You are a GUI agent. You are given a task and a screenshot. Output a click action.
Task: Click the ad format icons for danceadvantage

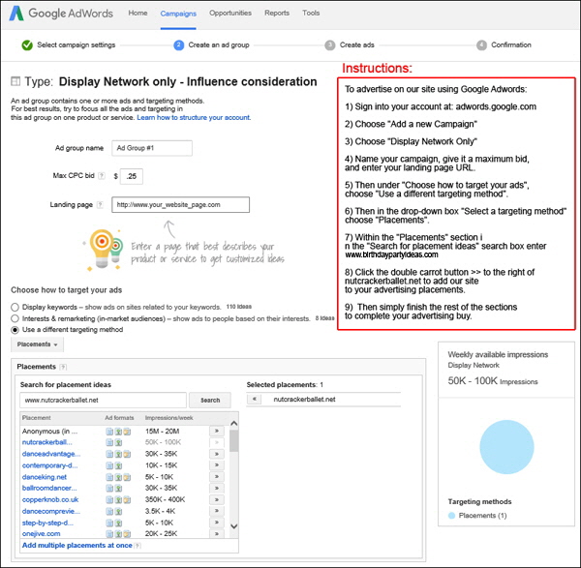pos(118,454)
